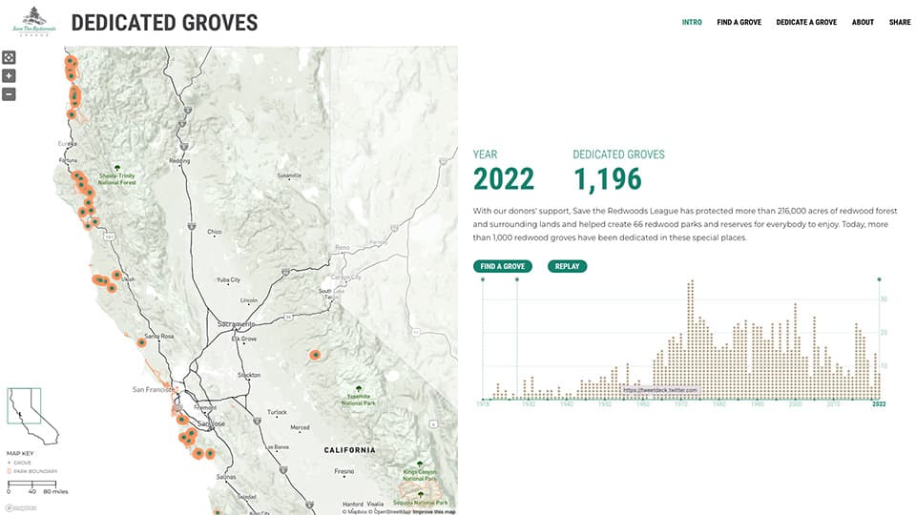916x515 pixels.
Task: Click the Improve this map link
Action: click(x=434, y=511)
